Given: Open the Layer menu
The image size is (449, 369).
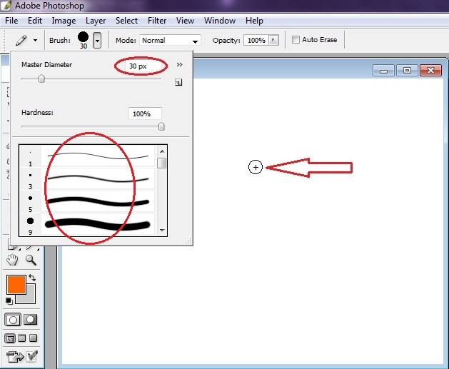Looking at the screenshot, I should 96,21.
